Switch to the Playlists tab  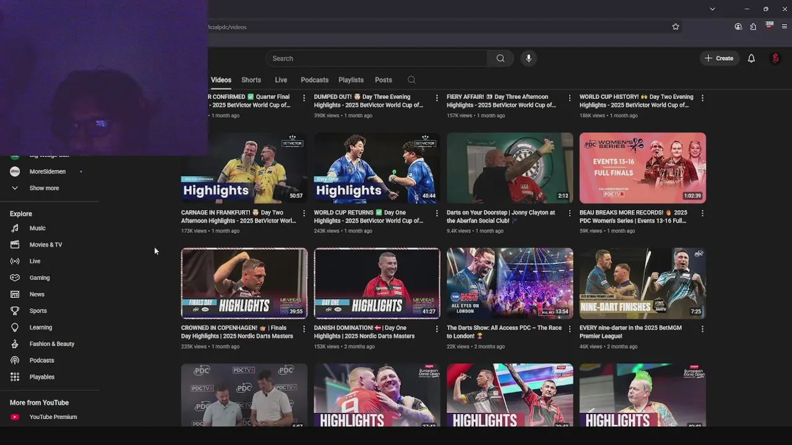pos(351,80)
